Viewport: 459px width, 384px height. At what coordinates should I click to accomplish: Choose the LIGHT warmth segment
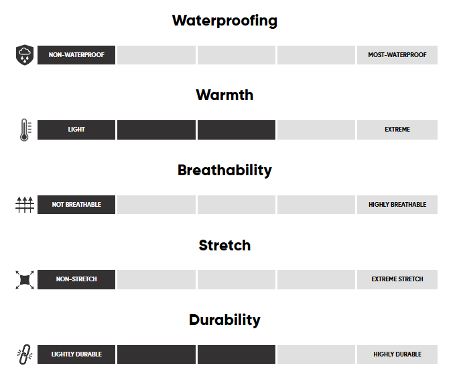tap(76, 130)
